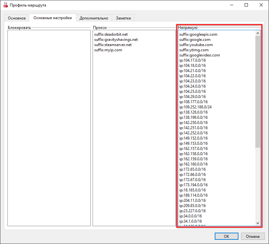Click the ip:104.29.0.0/16 line

point(192,97)
